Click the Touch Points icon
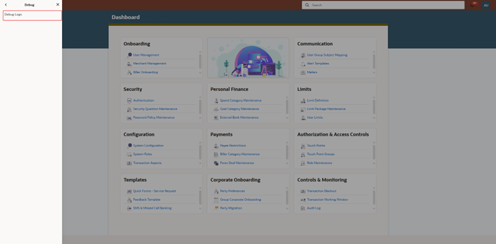 click(x=303, y=146)
